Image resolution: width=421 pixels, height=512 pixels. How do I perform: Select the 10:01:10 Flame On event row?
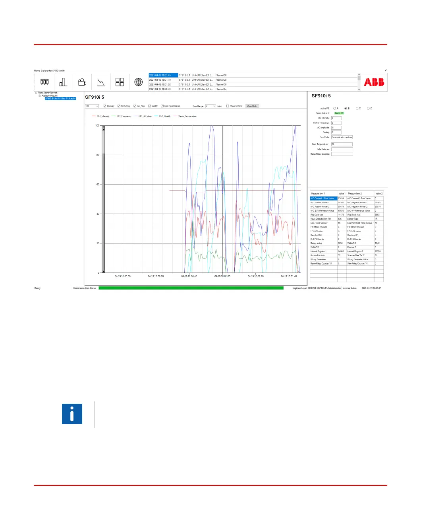point(187,80)
